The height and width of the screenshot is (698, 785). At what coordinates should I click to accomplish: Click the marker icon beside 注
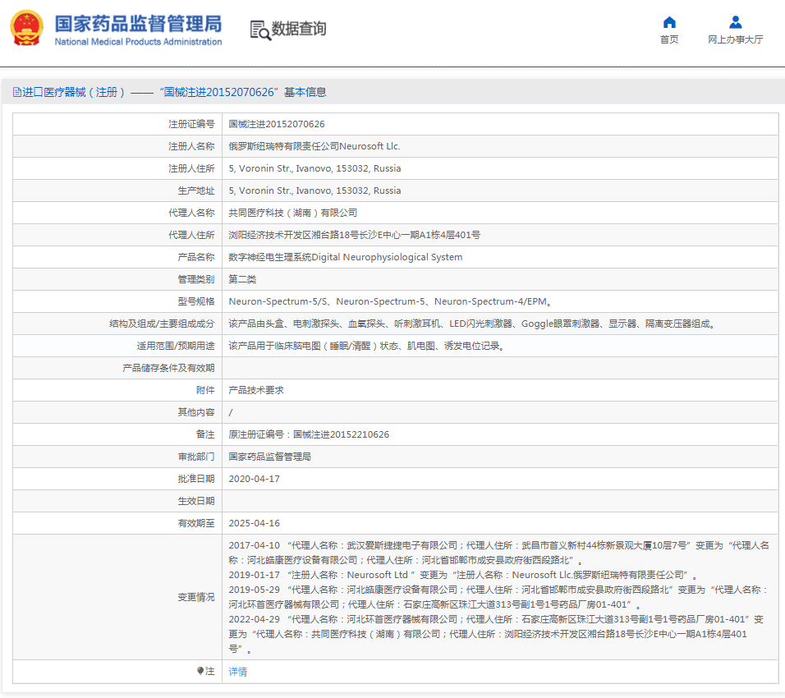click(x=200, y=671)
